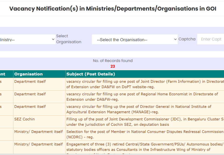Click the Captcha entry field
224x155 pixels.
(x=211, y=39)
